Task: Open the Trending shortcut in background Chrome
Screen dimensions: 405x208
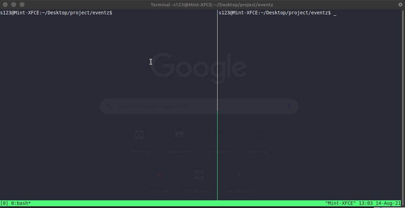Action: [139, 141]
